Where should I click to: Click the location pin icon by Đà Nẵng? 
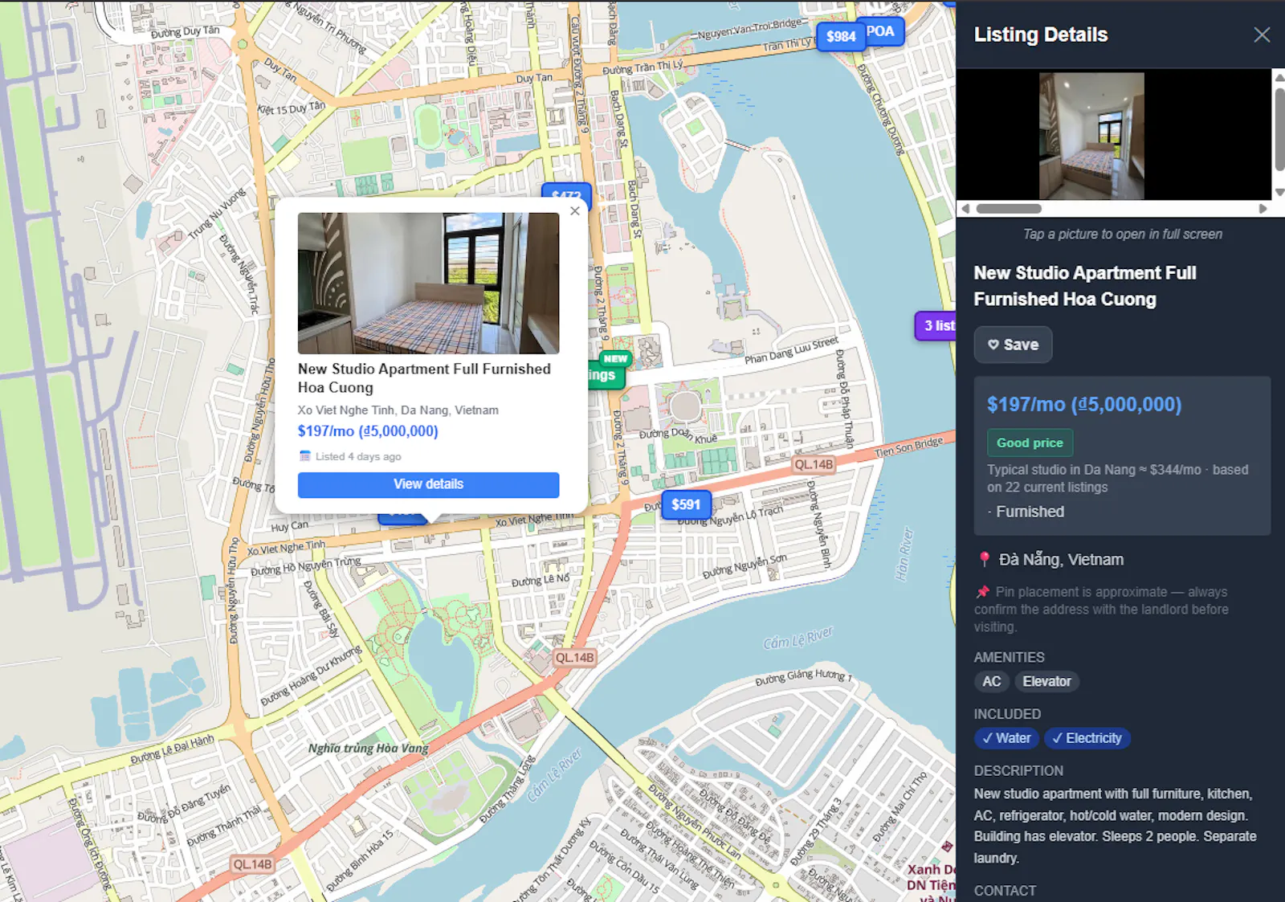click(x=984, y=560)
